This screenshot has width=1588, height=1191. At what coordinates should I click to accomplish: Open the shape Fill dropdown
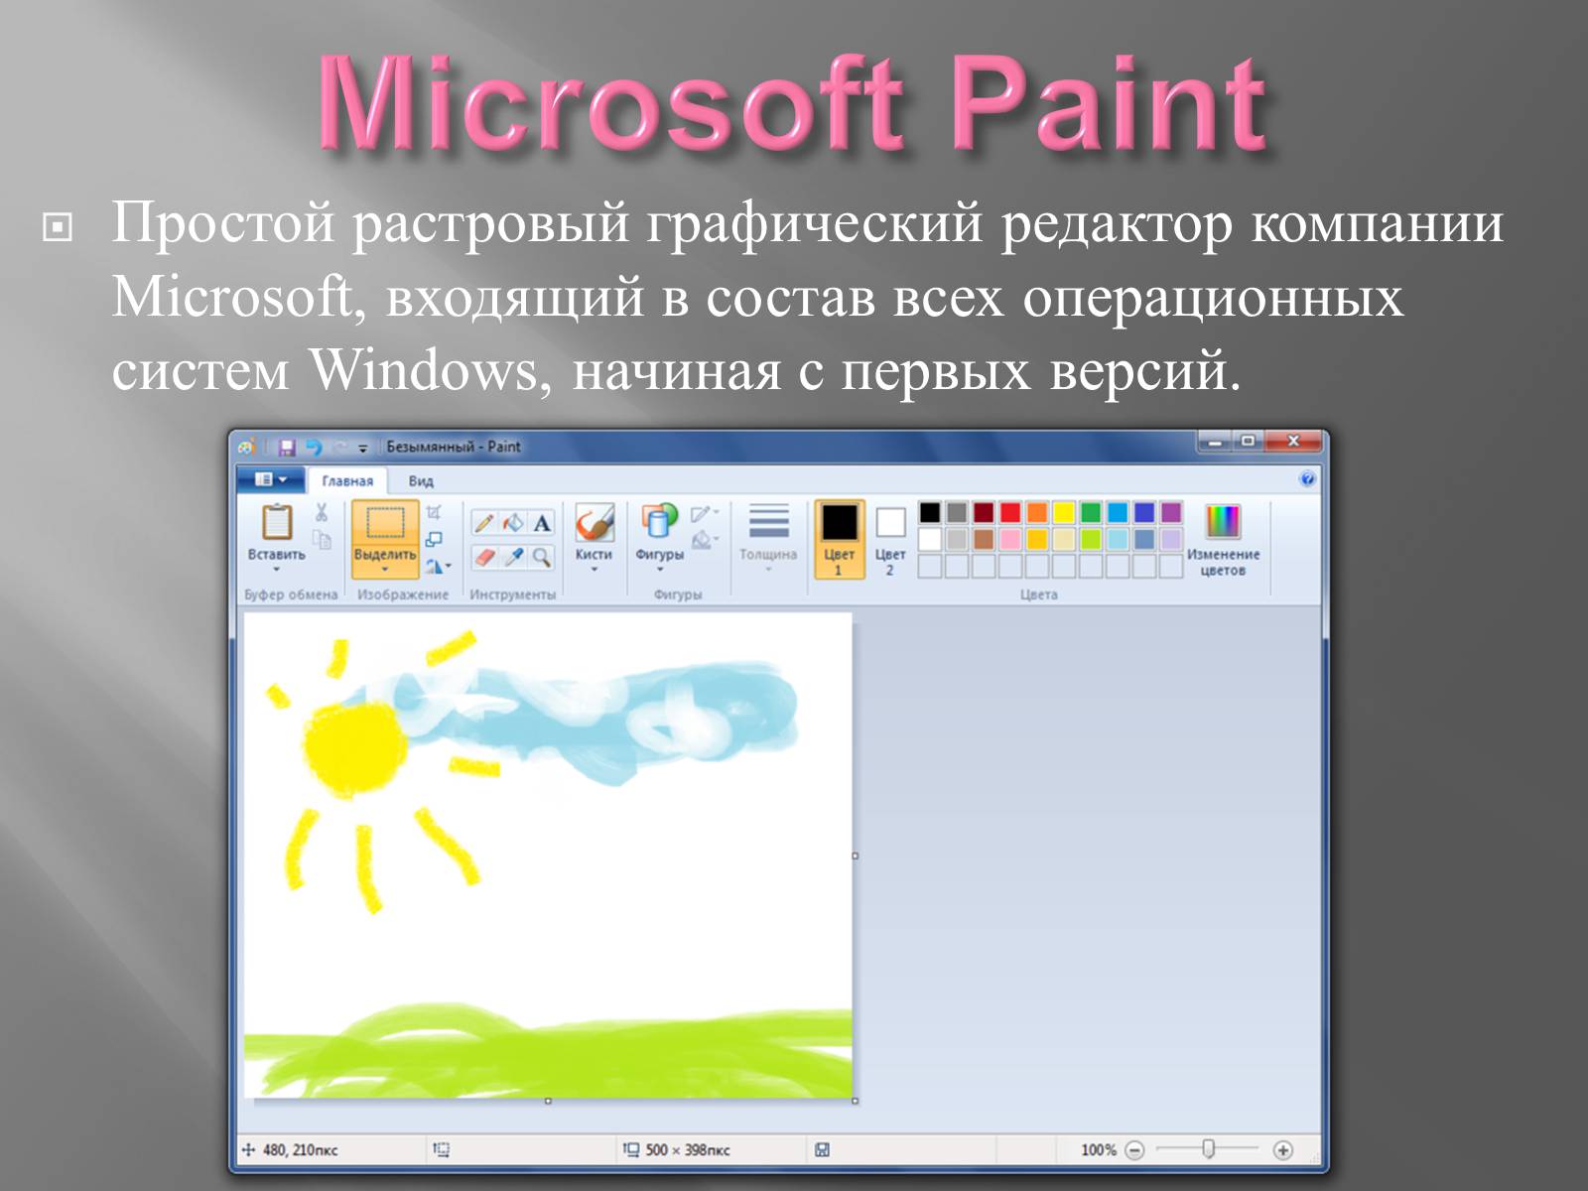[x=705, y=540]
